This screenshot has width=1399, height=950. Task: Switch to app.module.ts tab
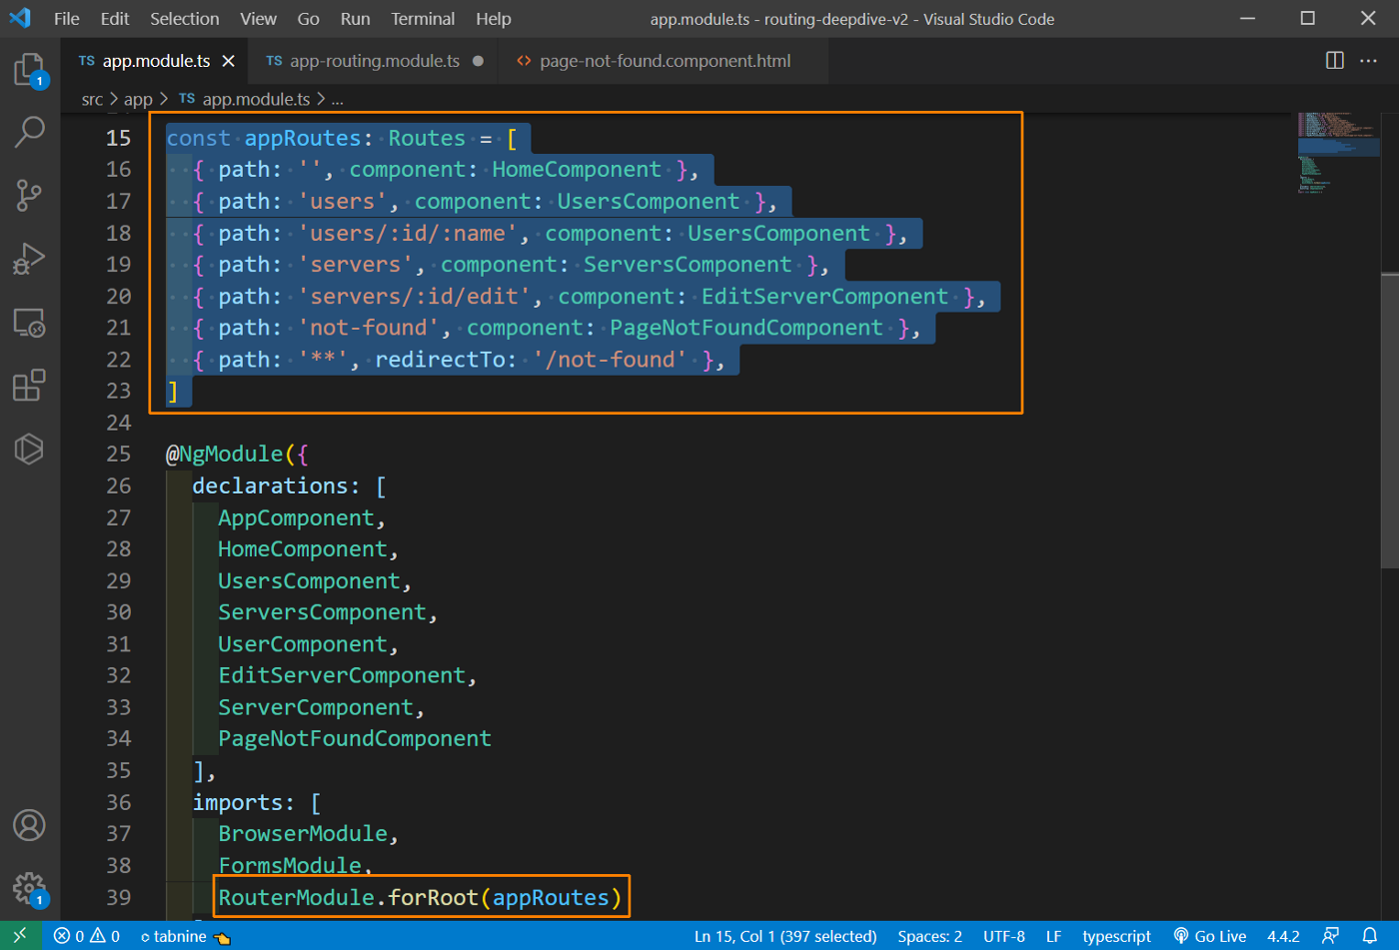click(155, 61)
